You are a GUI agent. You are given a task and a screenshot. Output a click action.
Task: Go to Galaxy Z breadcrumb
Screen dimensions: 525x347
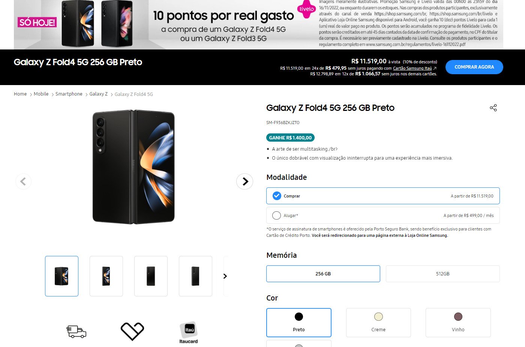pyautogui.click(x=99, y=94)
